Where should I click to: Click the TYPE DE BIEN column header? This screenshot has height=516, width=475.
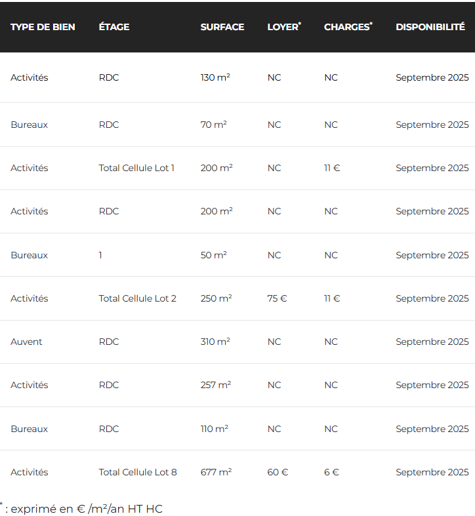[43, 27]
